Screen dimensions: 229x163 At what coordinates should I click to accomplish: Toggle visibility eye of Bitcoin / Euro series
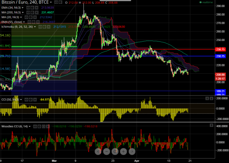tap(56, 2)
